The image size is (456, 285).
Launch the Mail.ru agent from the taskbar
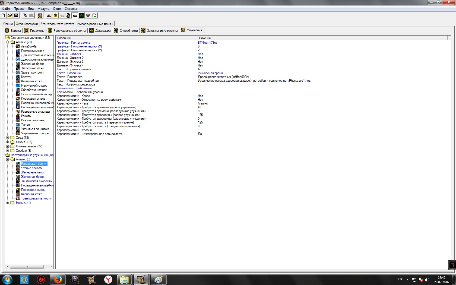[24, 280]
